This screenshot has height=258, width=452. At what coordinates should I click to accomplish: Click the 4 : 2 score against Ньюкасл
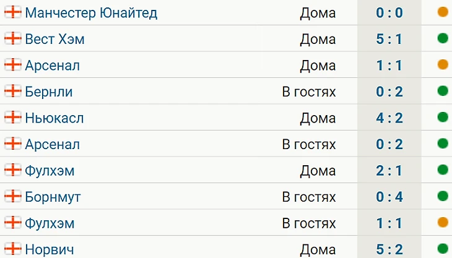tap(389, 118)
